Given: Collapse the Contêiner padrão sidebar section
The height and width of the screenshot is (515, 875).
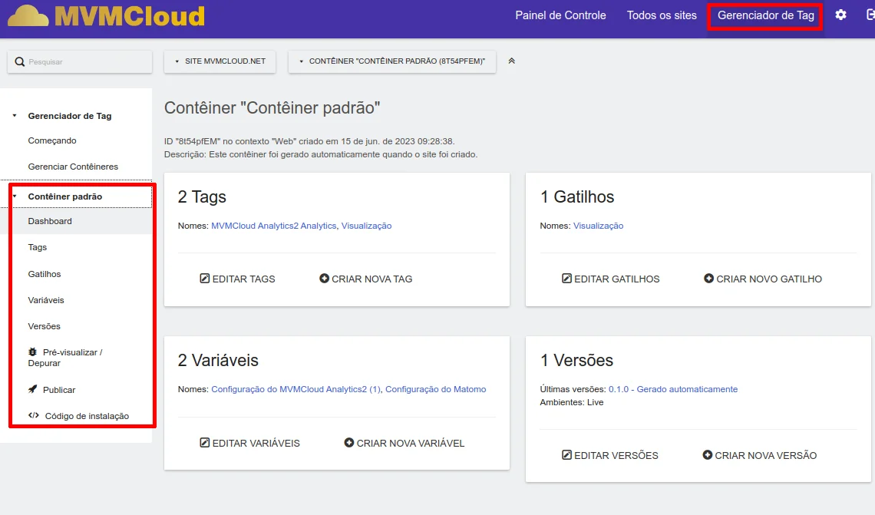Looking at the screenshot, I should 15,196.
